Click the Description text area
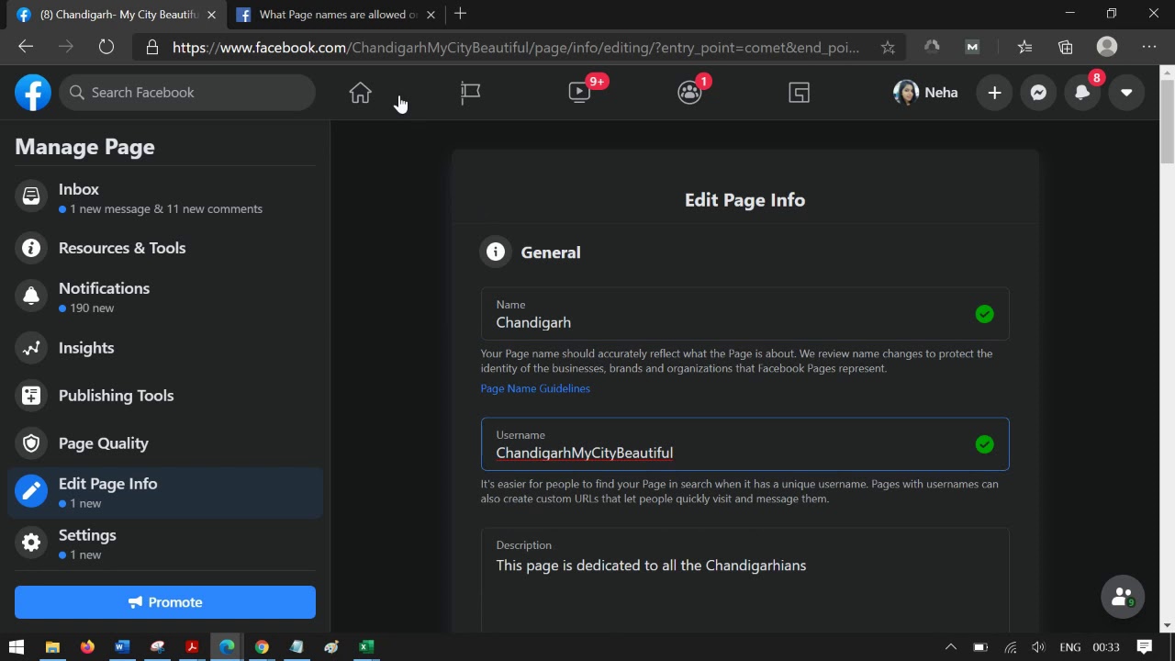This screenshot has height=661, width=1175. click(744, 580)
